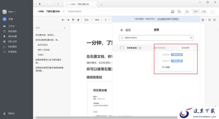Open a new tab with the plus icon

point(101,4)
